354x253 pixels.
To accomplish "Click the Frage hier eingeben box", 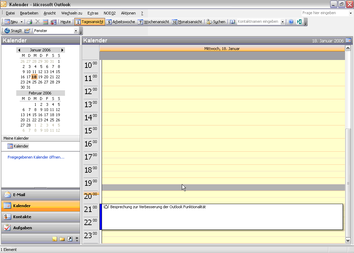I will 325,13.
